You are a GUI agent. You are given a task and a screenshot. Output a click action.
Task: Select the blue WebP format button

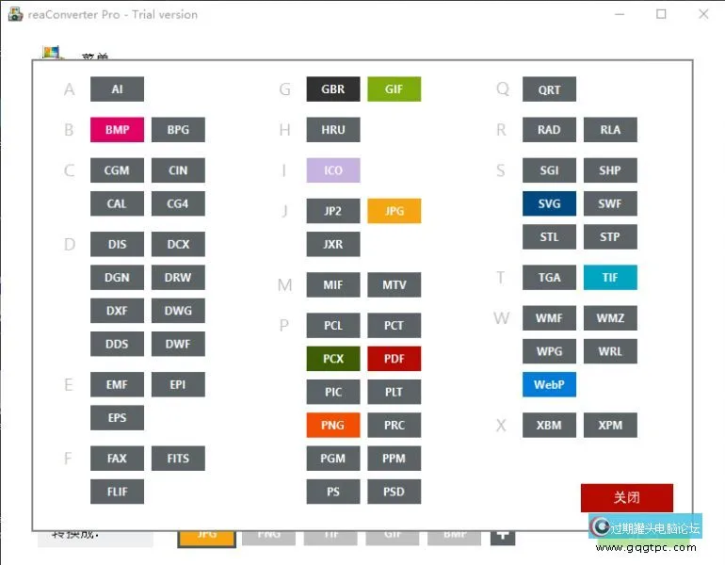pos(549,384)
